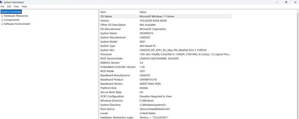Select the Processor row label
Viewport: 299px width, 119px height.
[x=106, y=54]
